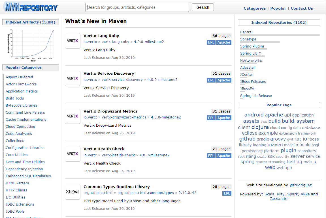Open the Vert.x Service Discovery logo thumbnail
Screen dimensions: 326x218
click(73, 78)
